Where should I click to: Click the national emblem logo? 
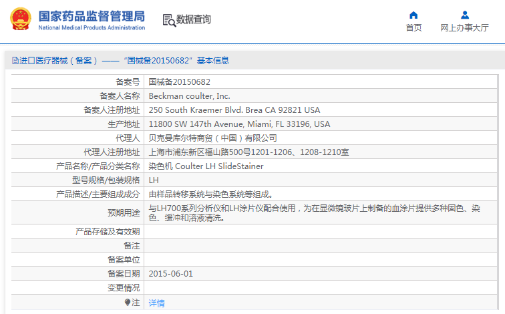(x=19, y=19)
